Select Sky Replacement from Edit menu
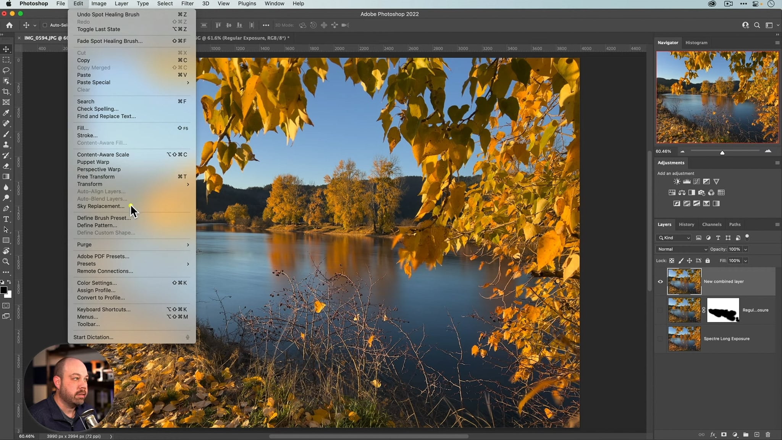 [100, 206]
